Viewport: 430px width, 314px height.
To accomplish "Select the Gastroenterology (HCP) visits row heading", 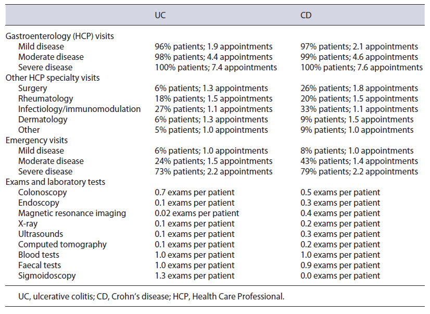I will pos(59,36).
